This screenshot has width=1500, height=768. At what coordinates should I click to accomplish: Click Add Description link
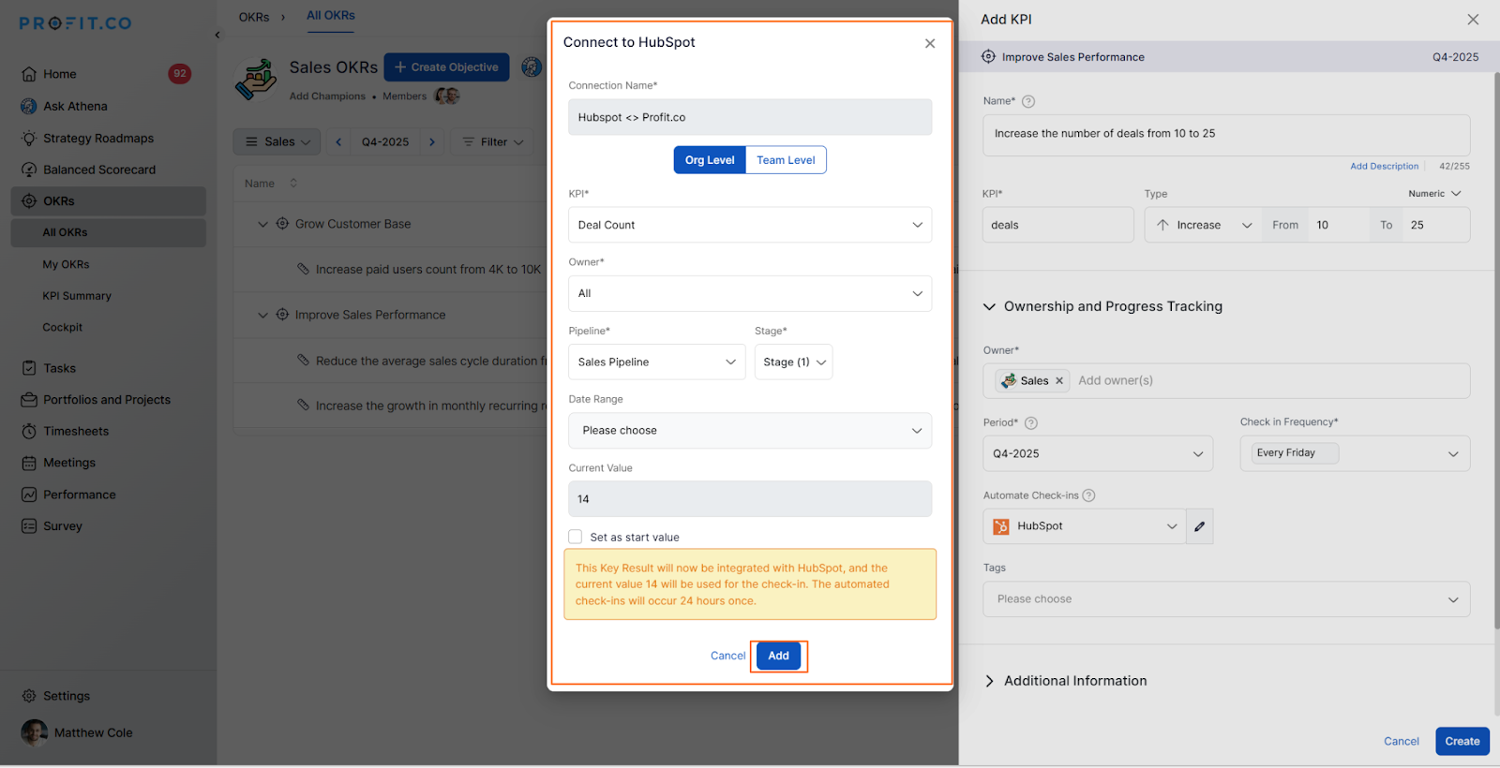pos(1384,167)
